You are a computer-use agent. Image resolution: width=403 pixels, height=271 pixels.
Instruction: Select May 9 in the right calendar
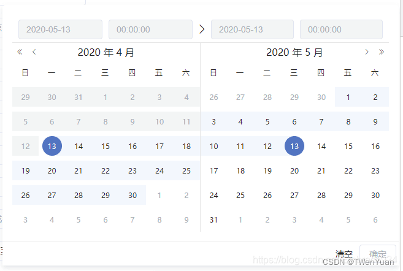[x=375, y=121]
